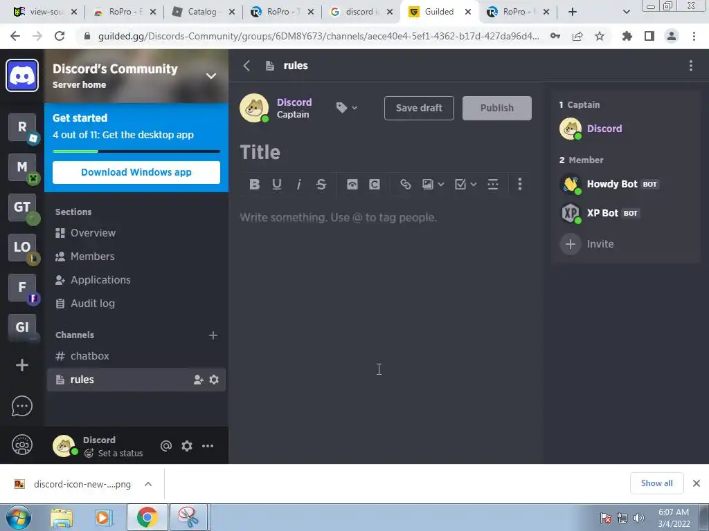Click Download Windows app button
The width and height of the screenshot is (709, 531).
[136, 172]
